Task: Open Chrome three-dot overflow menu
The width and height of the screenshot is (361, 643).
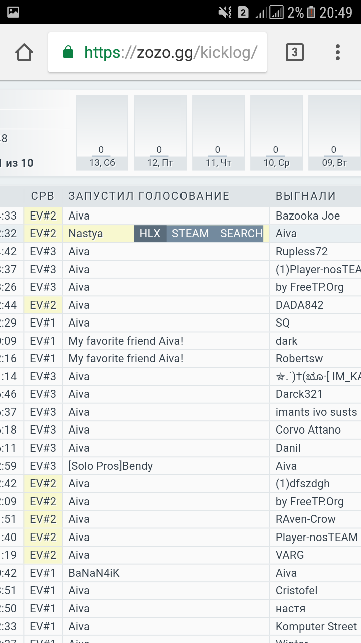Action: pos(337,52)
